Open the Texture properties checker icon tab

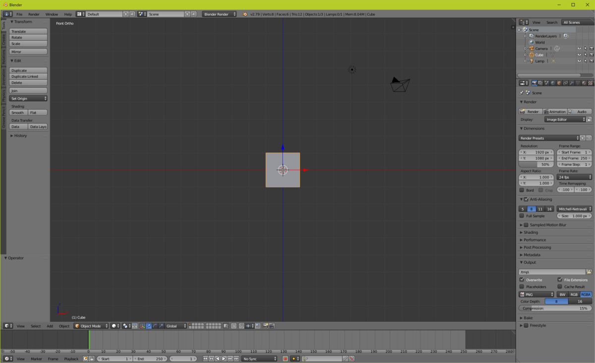tap(590, 83)
